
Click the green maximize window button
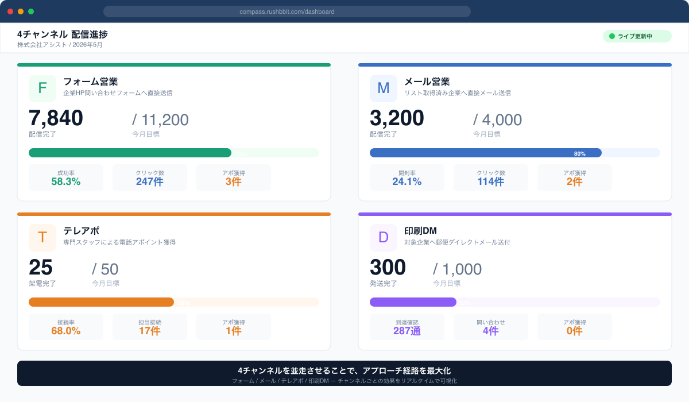(31, 11)
